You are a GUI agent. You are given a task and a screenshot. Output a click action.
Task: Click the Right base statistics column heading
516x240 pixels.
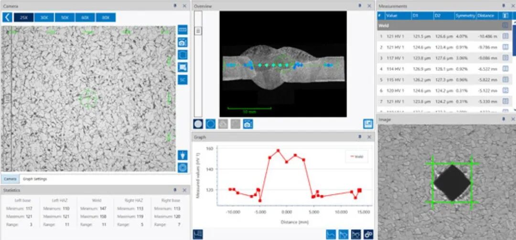click(171, 200)
